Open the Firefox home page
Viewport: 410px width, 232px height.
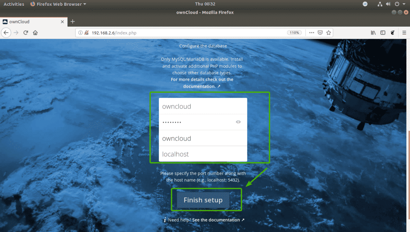click(35, 33)
